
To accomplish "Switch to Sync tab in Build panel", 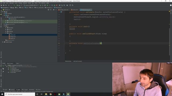I will coord(17,63).
